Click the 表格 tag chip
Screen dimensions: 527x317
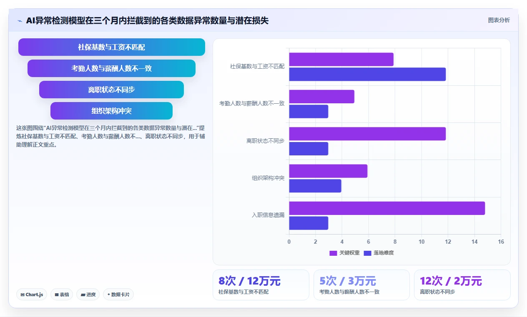(62, 295)
